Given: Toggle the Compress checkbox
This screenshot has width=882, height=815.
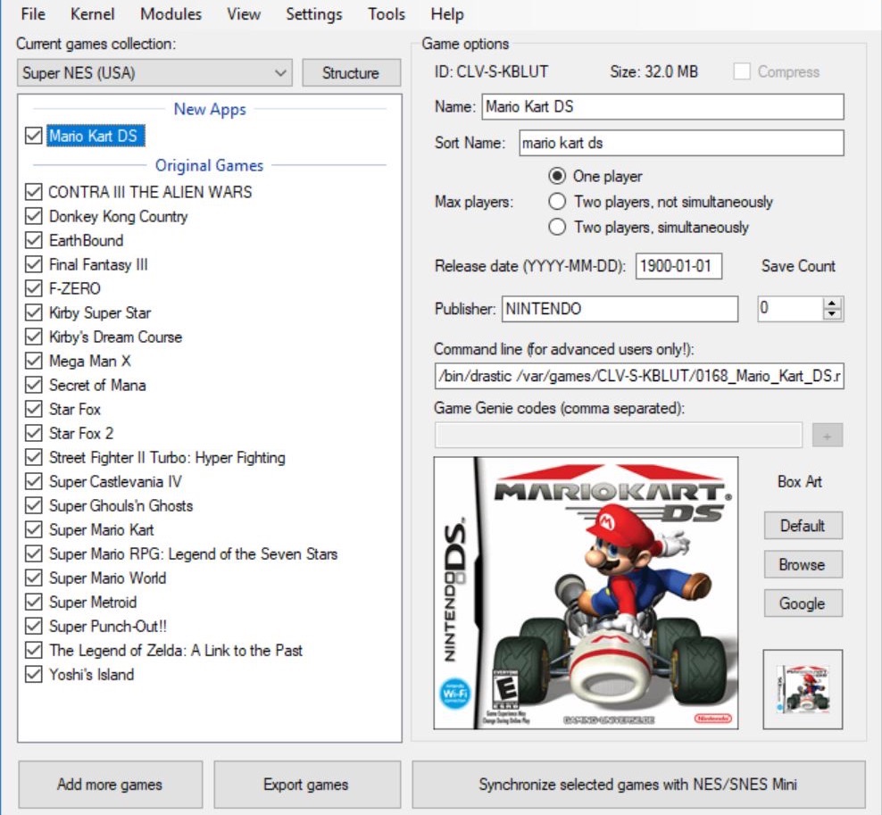Looking at the screenshot, I should (x=742, y=71).
